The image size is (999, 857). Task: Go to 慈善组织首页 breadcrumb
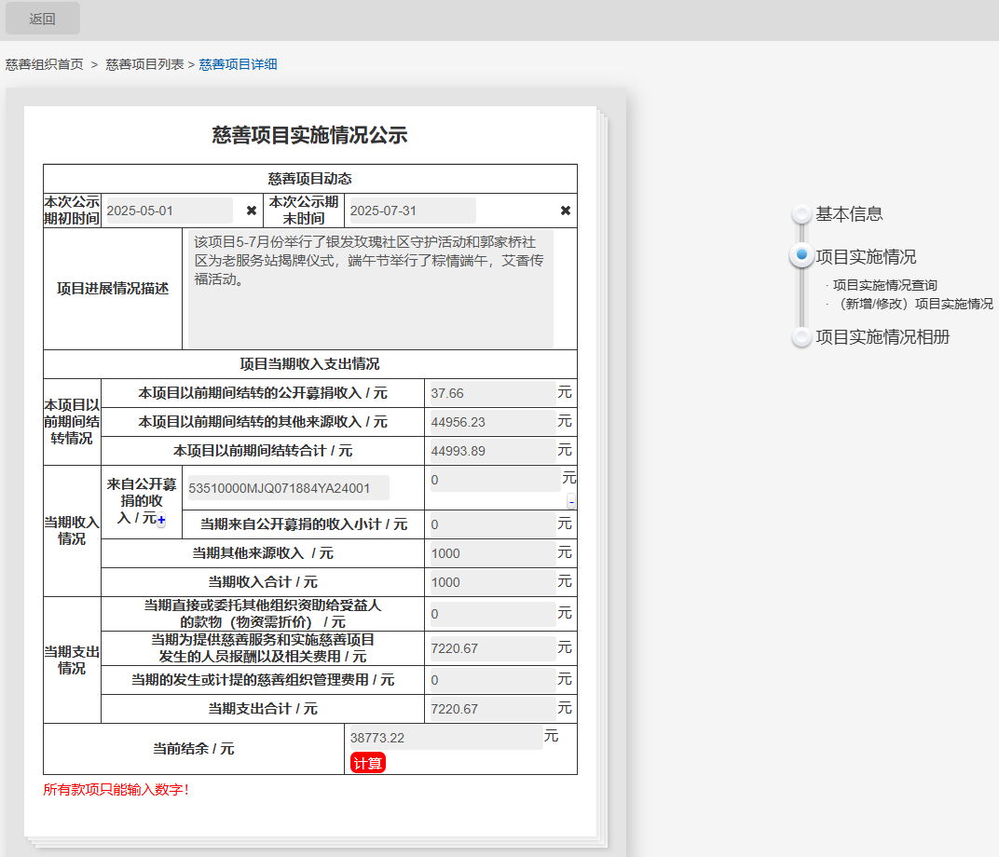click(45, 64)
